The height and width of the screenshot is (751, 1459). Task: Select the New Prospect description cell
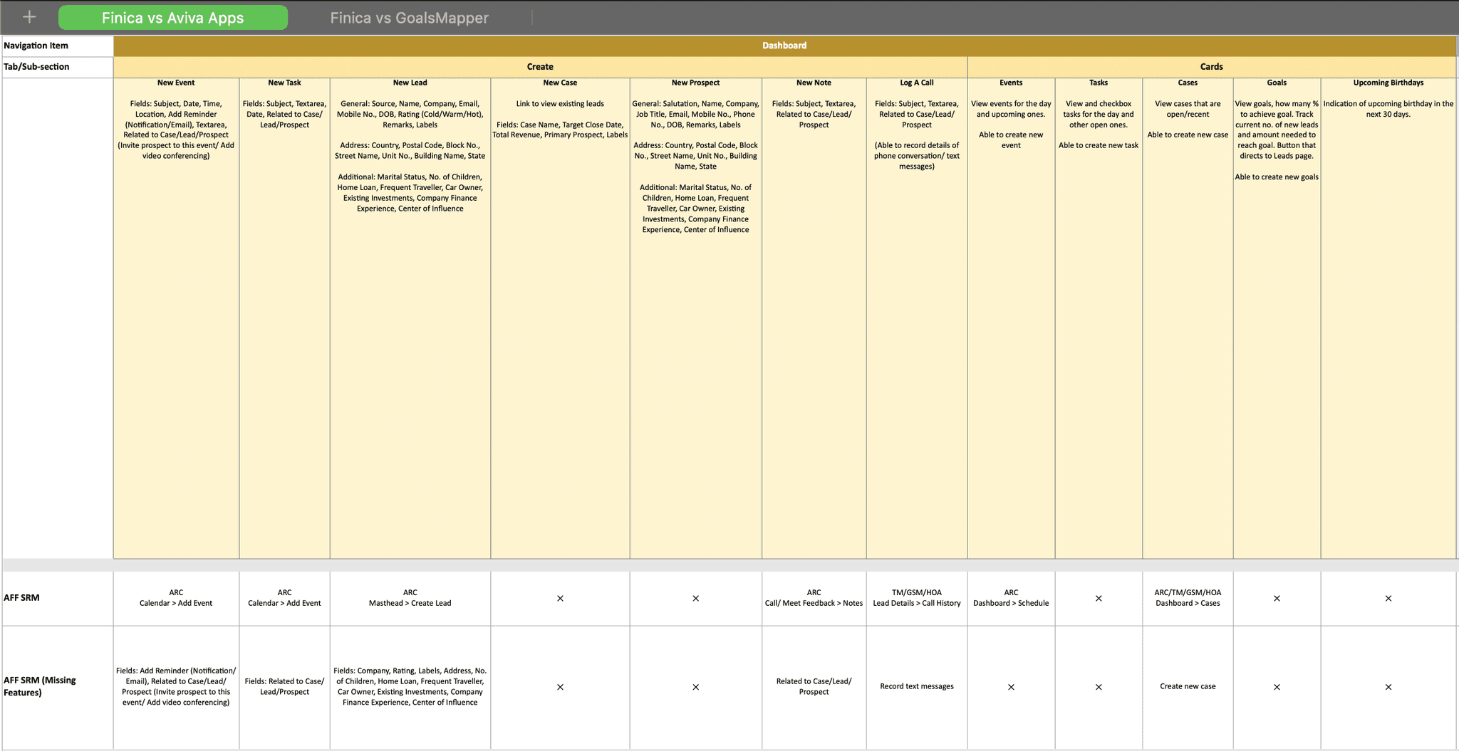tap(695, 318)
